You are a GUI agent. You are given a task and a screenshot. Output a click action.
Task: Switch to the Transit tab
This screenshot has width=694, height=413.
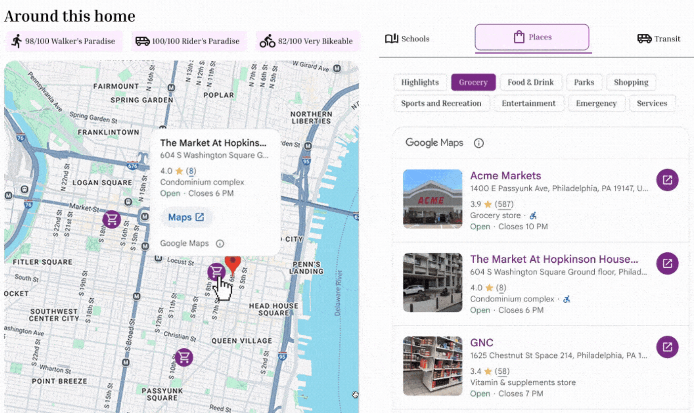(659, 39)
